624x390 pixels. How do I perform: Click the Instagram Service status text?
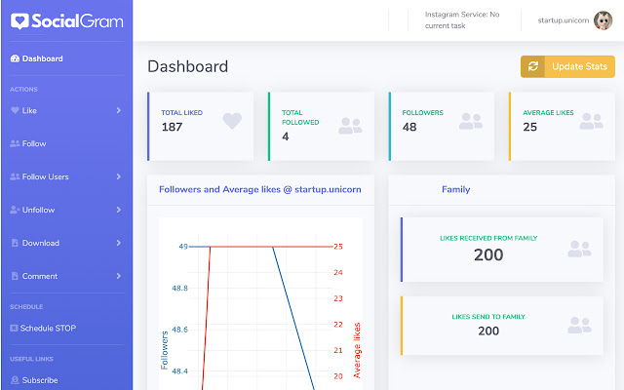(x=462, y=19)
